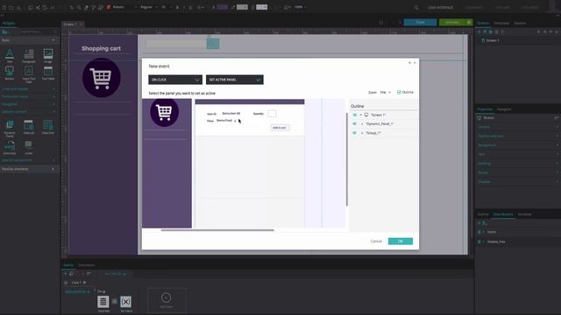Click "Add to cart" button in dialog preview
The height and width of the screenshot is (315, 561).
(280, 128)
